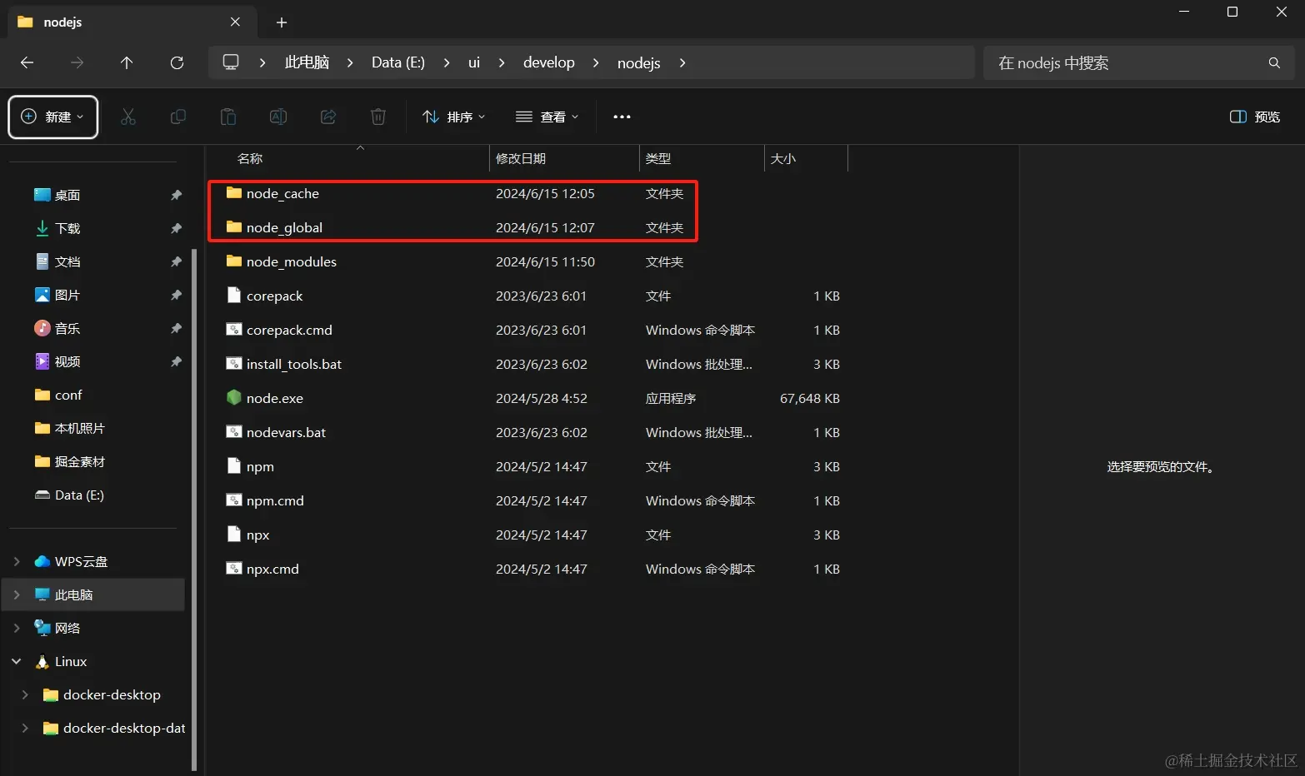Click the 在 nodejs 中搜索 search field
This screenshot has height=776, width=1305.
coord(1139,62)
